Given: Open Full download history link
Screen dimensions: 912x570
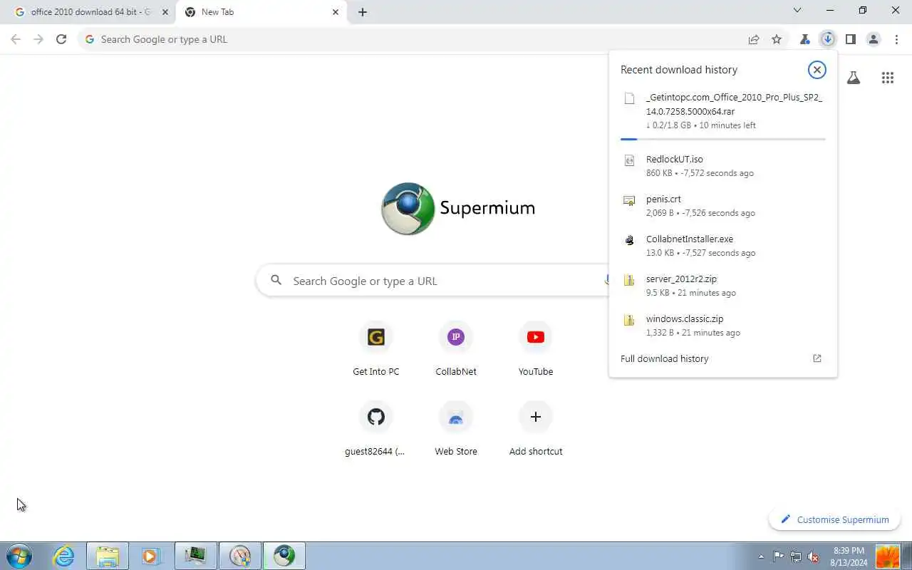Looking at the screenshot, I should [664, 358].
